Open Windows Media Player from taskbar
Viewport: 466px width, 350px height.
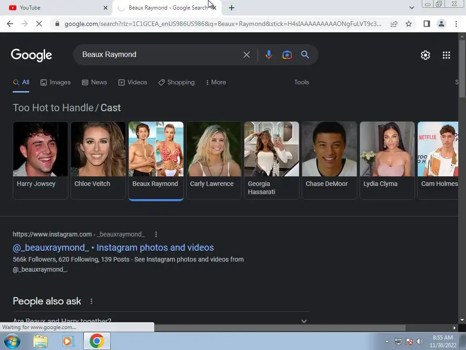[x=68, y=341]
